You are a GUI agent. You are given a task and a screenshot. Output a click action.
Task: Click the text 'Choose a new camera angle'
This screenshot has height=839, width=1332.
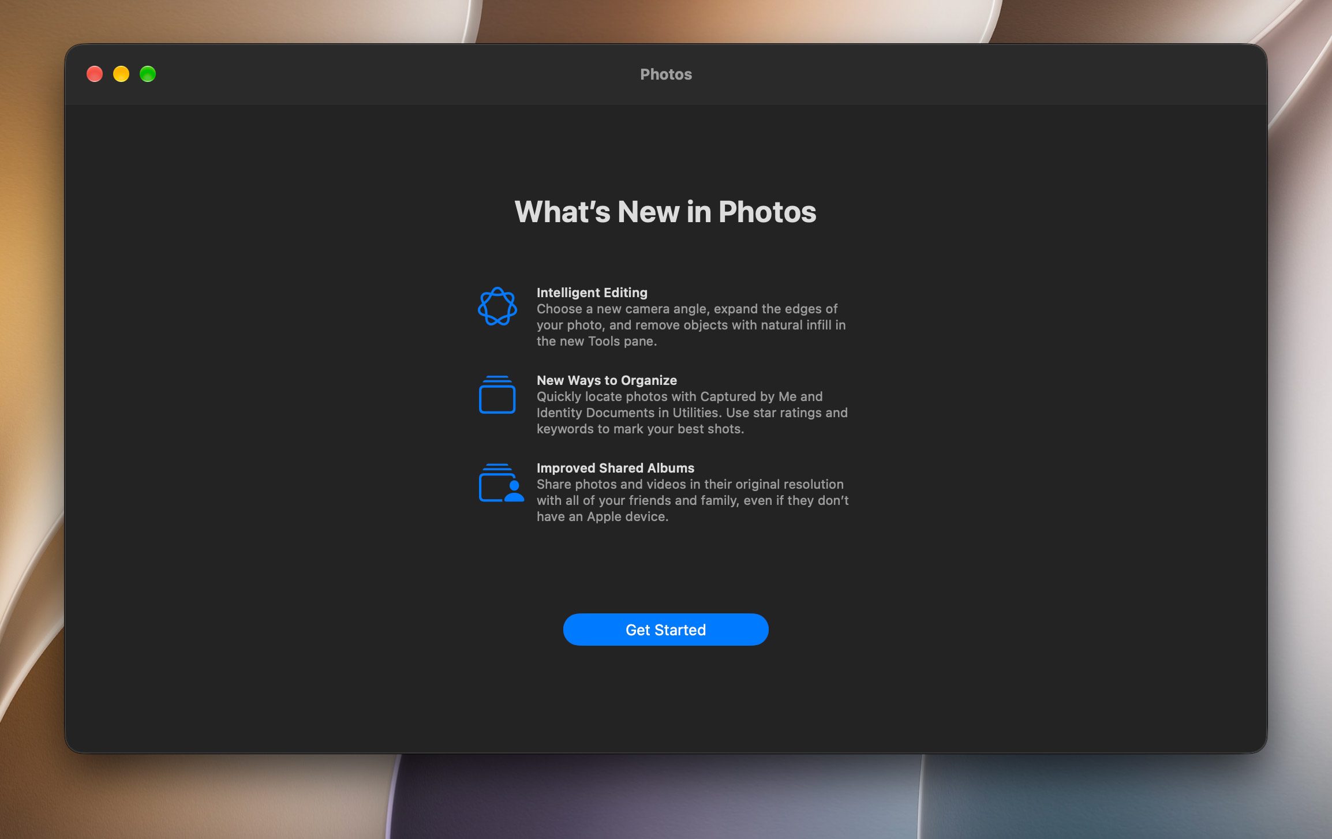point(623,309)
